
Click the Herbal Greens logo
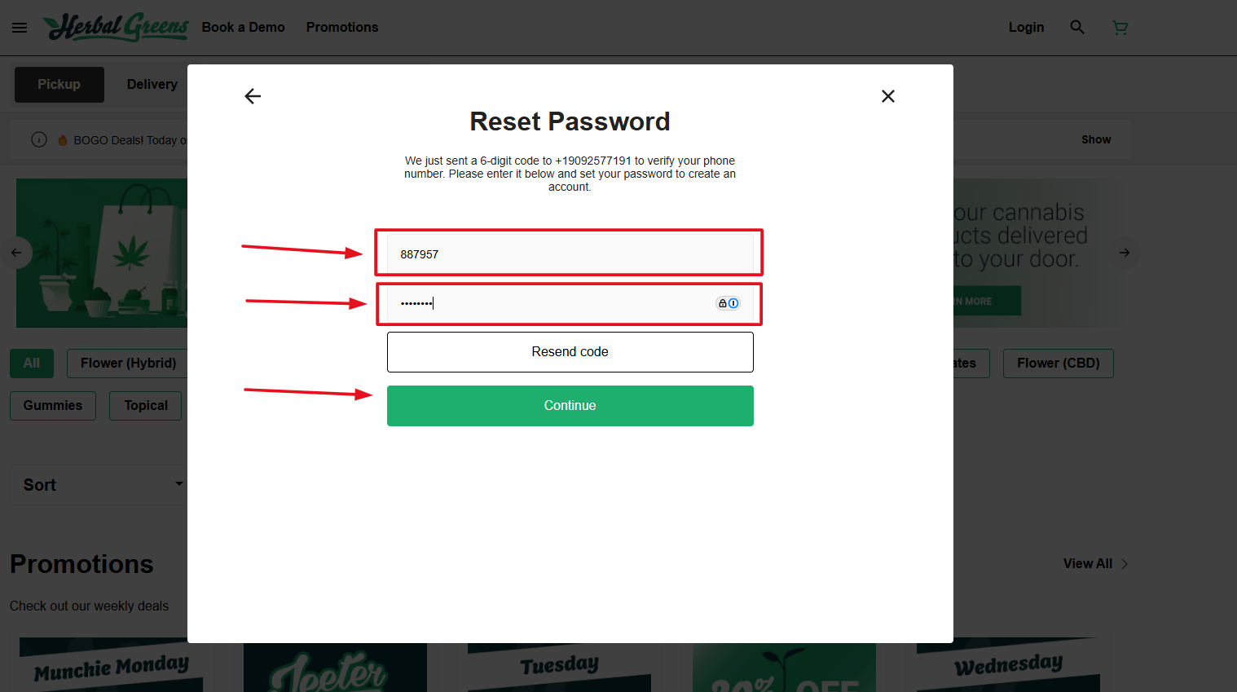116,27
